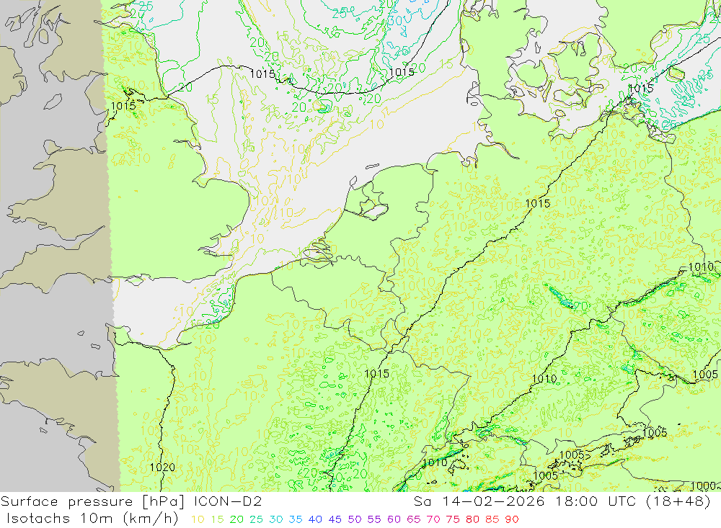Screen dimensions: 721x528
Task: Click the pink legend value 70
Action: coord(433,520)
